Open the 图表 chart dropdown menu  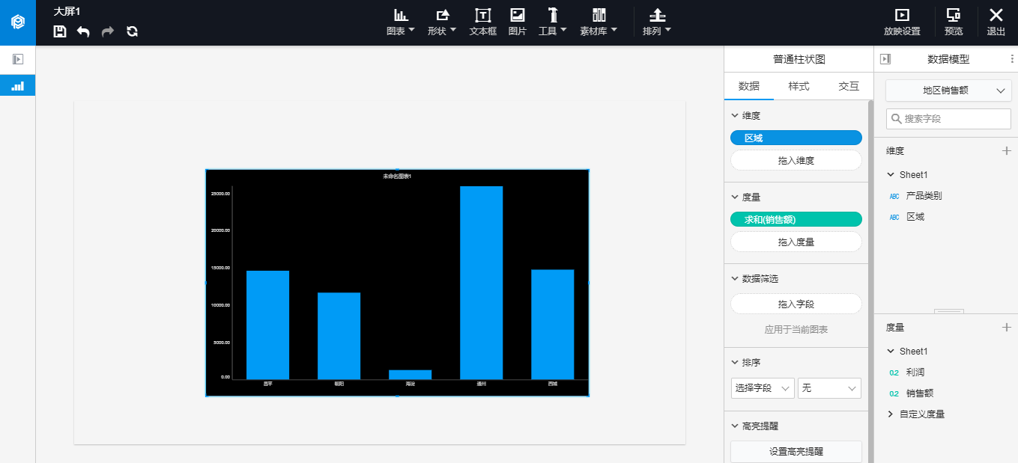click(401, 22)
